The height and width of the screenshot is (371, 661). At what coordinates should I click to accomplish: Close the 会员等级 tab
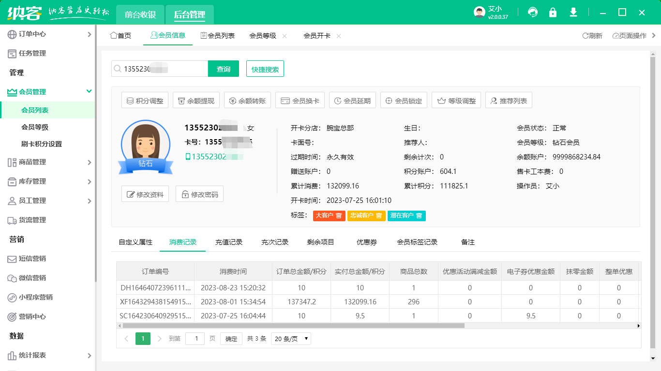pos(285,36)
